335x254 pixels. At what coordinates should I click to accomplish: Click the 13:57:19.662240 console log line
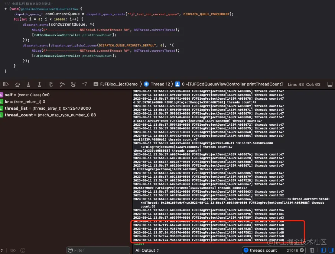(x=208, y=225)
